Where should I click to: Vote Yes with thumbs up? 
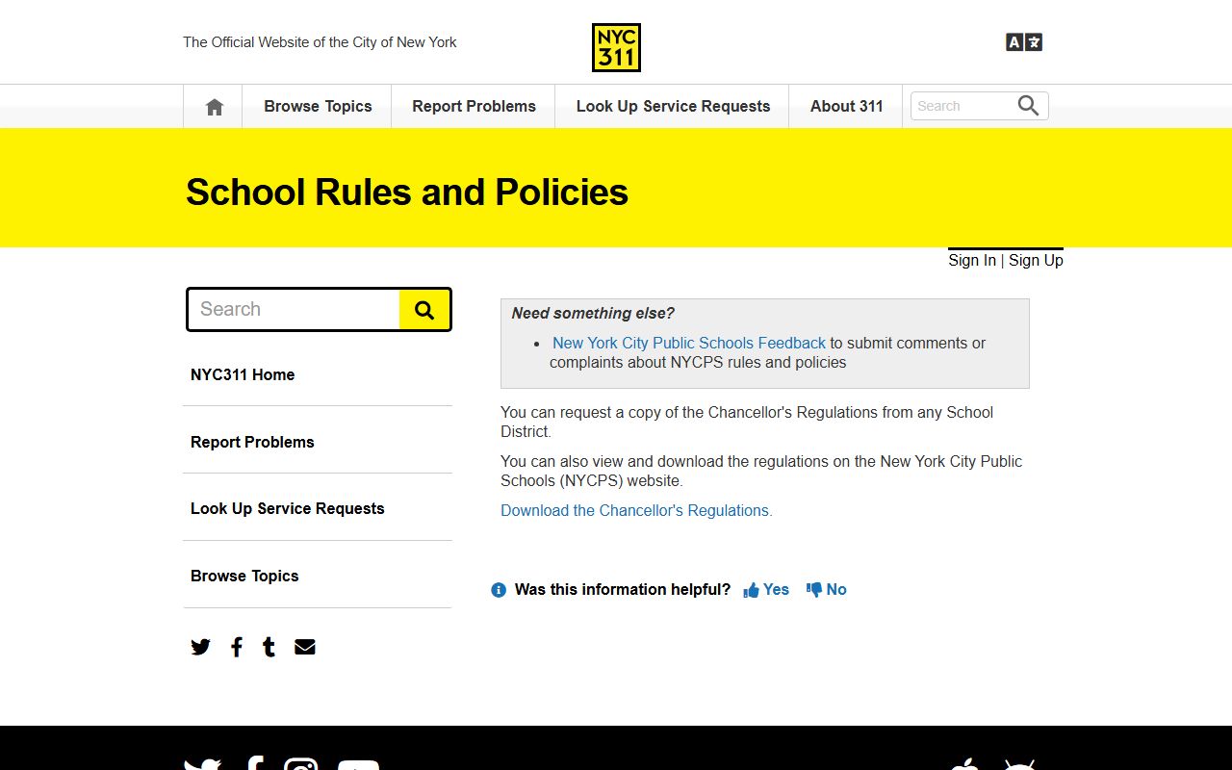(x=766, y=590)
